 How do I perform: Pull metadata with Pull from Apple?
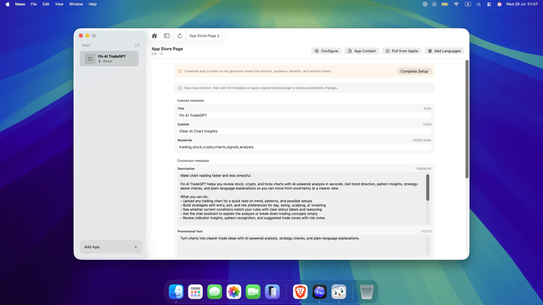[x=402, y=51]
